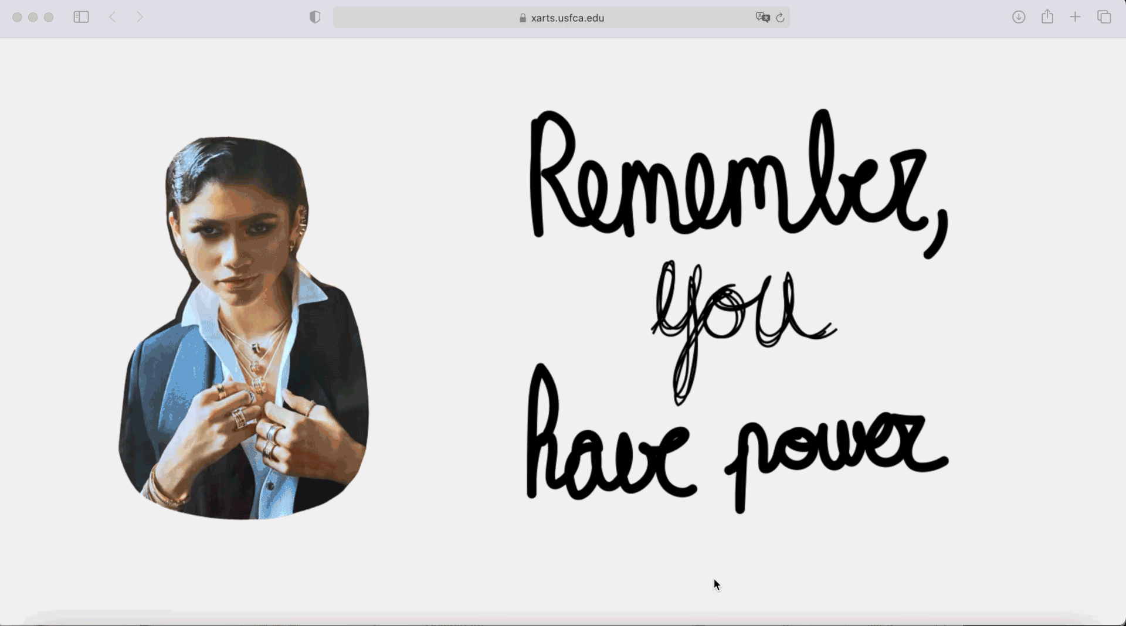Zoom the Safari window to full screen
The width and height of the screenshot is (1126, 626).
tap(49, 18)
